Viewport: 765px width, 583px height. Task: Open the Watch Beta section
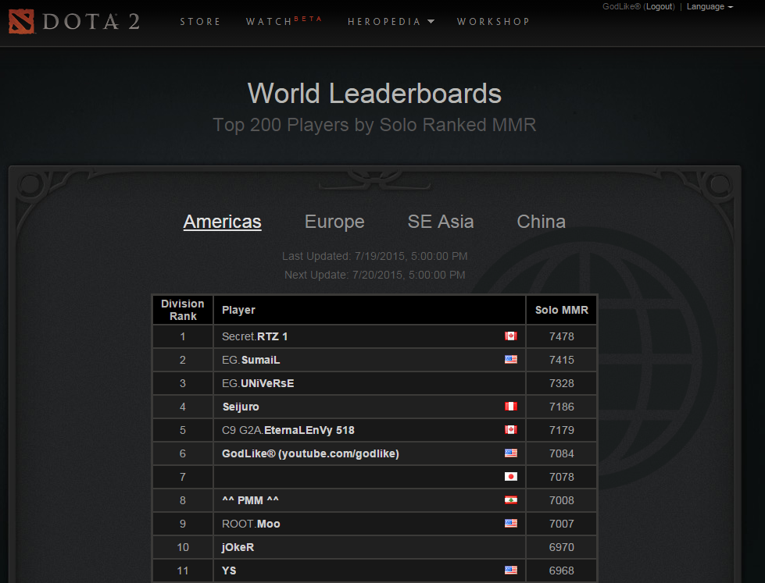pyautogui.click(x=284, y=21)
